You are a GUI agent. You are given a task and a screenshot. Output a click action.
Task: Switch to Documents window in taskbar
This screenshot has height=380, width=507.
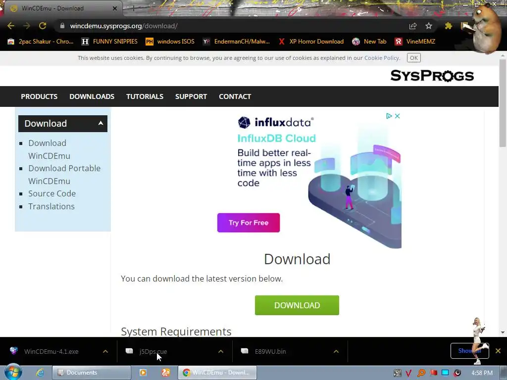(x=91, y=373)
